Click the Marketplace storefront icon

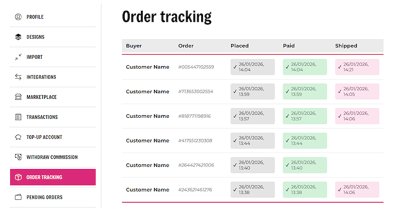pyautogui.click(x=18, y=97)
